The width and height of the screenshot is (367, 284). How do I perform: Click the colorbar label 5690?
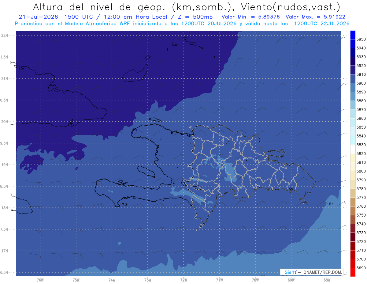point(361,268)
